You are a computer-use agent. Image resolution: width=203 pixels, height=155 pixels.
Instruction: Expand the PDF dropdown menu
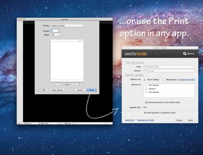coord(45,90)
